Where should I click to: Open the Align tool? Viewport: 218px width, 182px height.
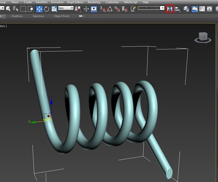[x=178, y=9]
